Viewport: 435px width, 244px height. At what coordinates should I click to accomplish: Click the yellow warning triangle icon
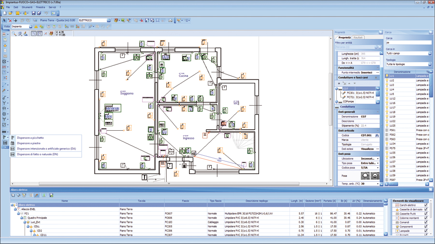click(x=36, y=27)
